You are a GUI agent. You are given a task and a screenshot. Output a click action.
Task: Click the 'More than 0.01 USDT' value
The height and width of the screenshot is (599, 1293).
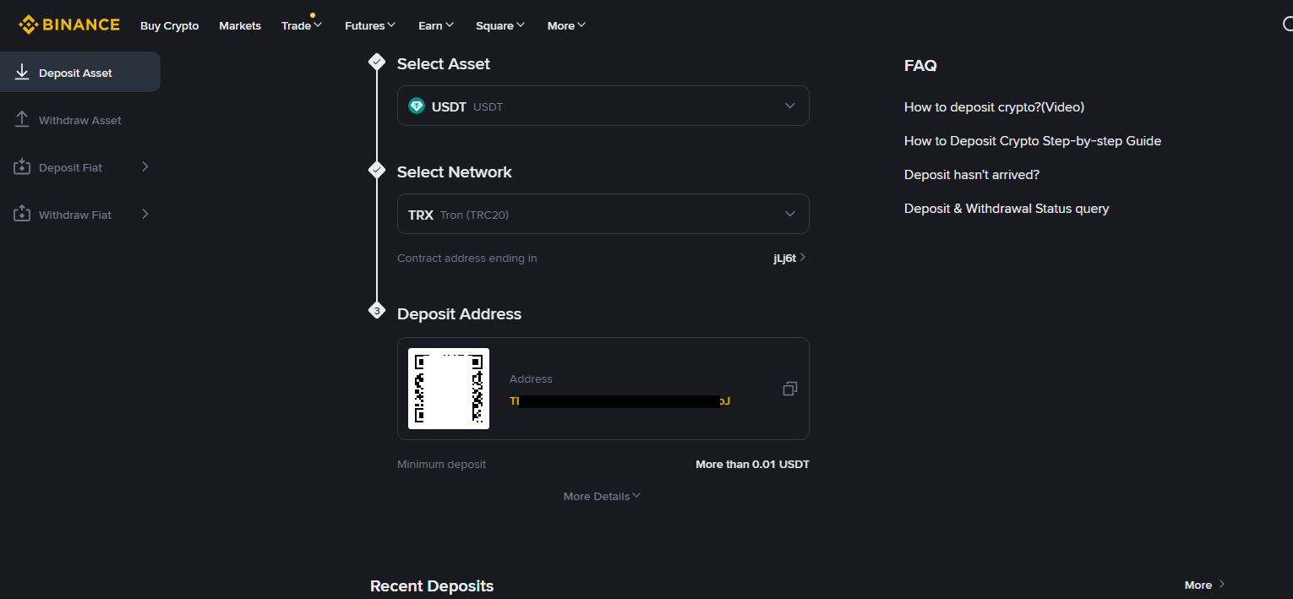752,465
